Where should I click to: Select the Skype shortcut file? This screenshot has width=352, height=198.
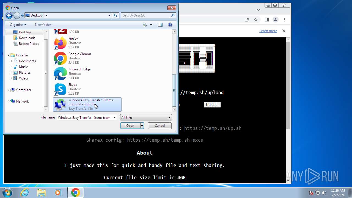pyautogui.click(x=87, y=89)
